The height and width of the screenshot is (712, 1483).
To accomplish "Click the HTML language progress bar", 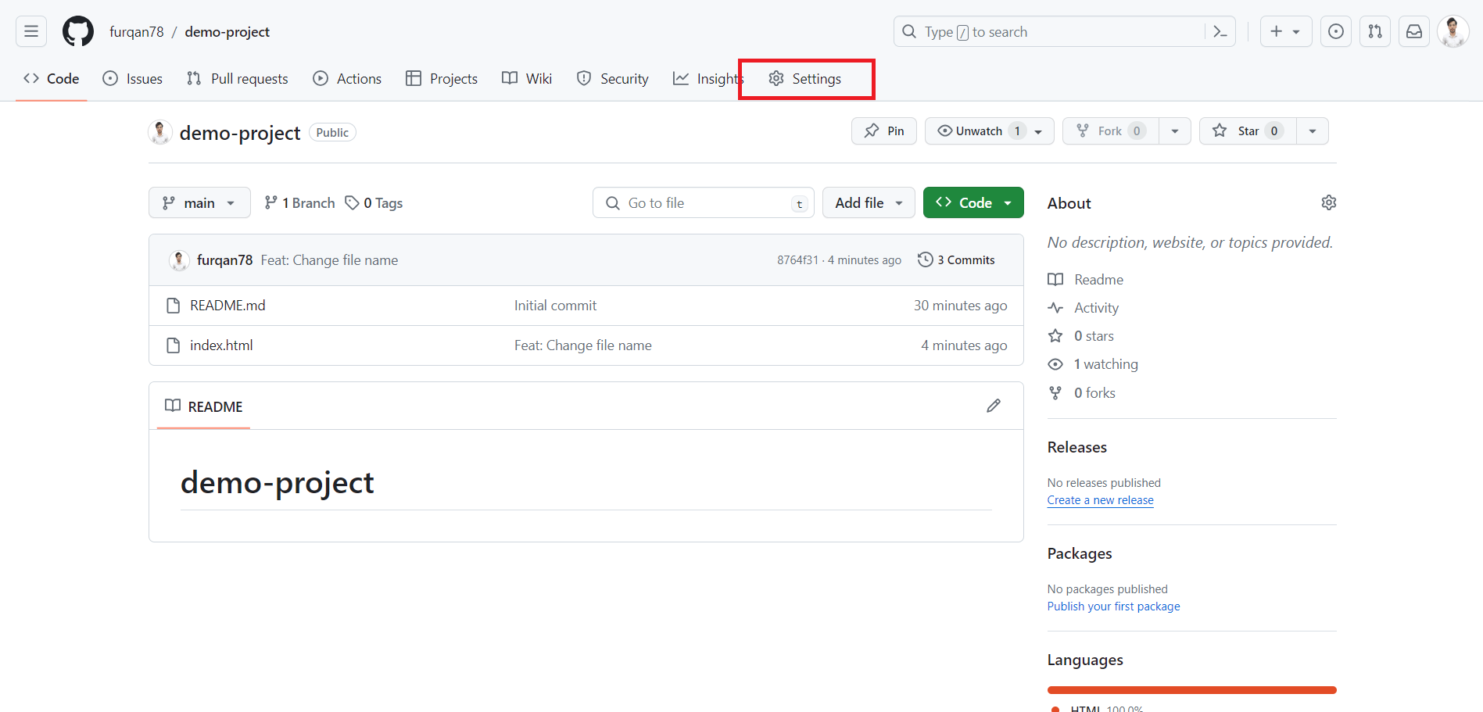I will (1191, 690).
